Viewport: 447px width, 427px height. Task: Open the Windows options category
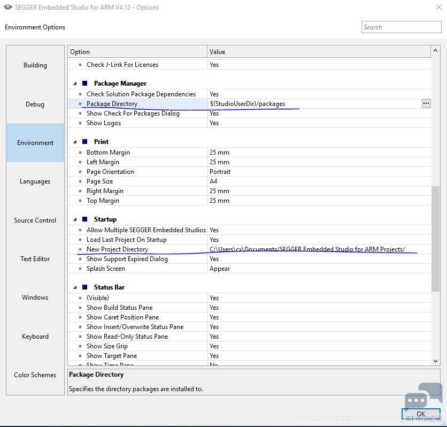[x=35, y=297]
